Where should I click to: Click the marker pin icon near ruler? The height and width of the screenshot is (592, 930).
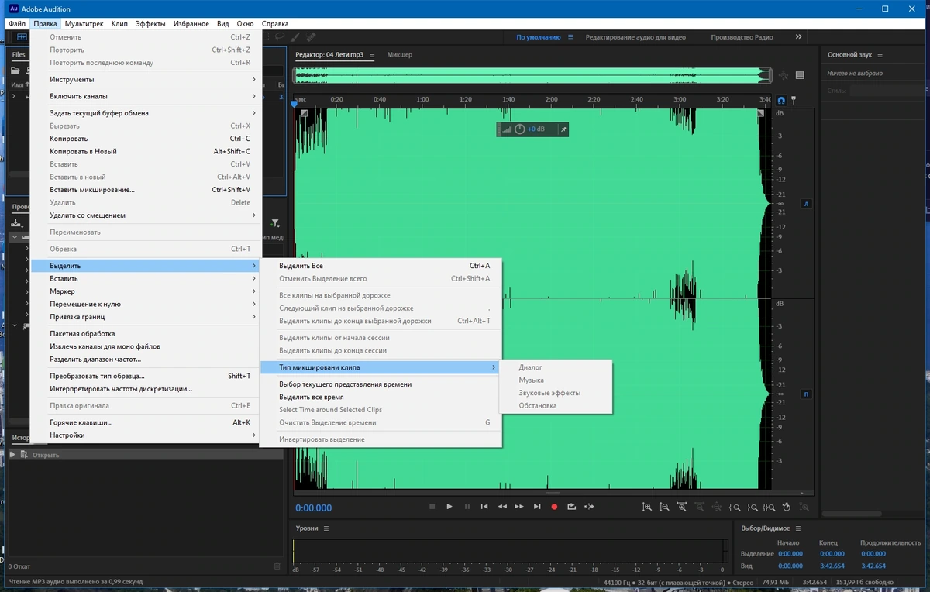(x=793, y=100)
